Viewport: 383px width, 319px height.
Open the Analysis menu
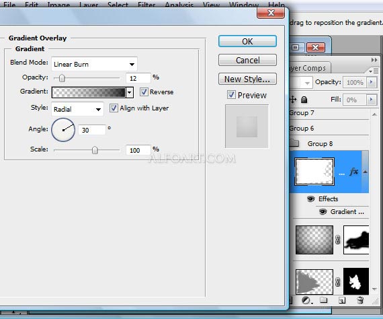(179, 5)
